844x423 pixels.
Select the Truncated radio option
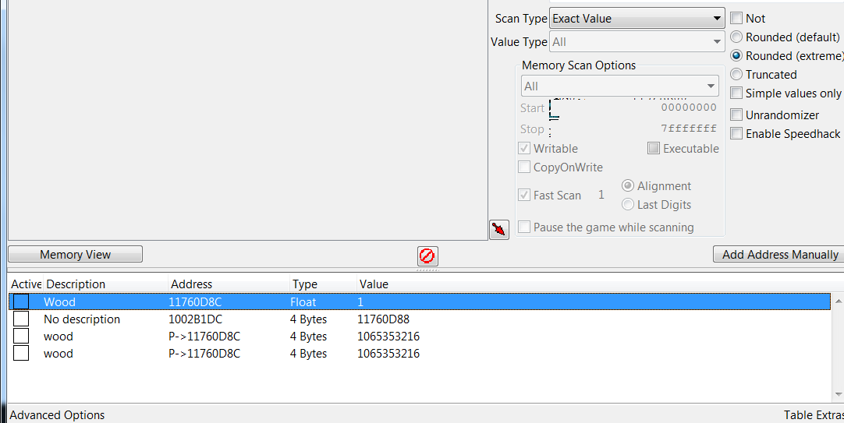736,75
